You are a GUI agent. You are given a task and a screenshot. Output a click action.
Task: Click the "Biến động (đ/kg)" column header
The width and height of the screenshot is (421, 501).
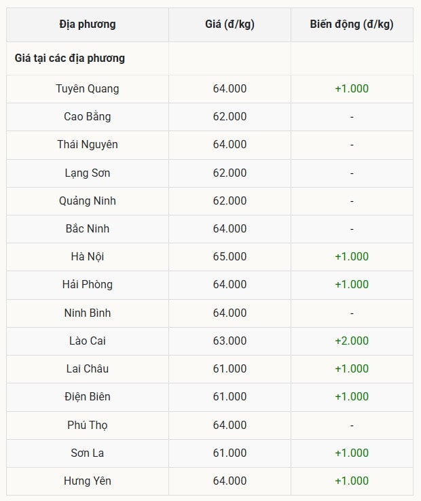[x=351, y=24]
